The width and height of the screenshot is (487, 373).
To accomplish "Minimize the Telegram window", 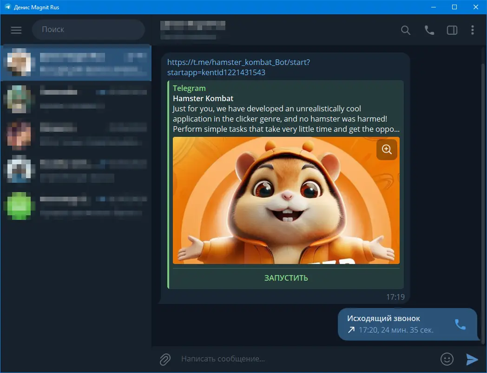I will pos(434,7).
